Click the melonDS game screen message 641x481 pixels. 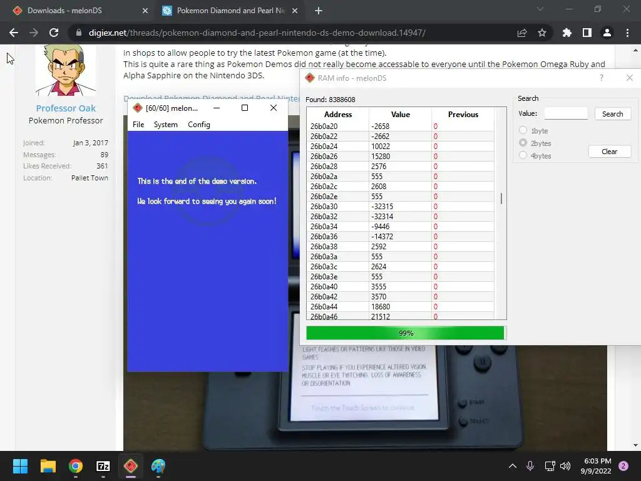pos(207,191)
